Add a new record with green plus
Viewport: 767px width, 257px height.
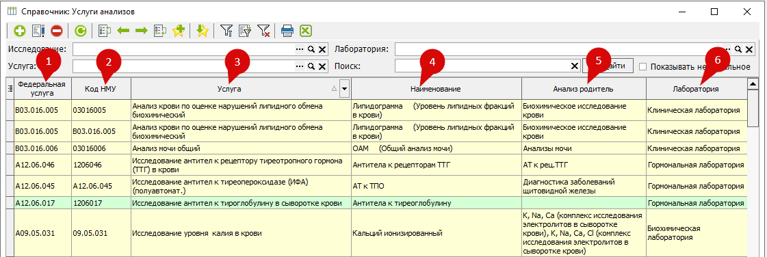[20, 31]
